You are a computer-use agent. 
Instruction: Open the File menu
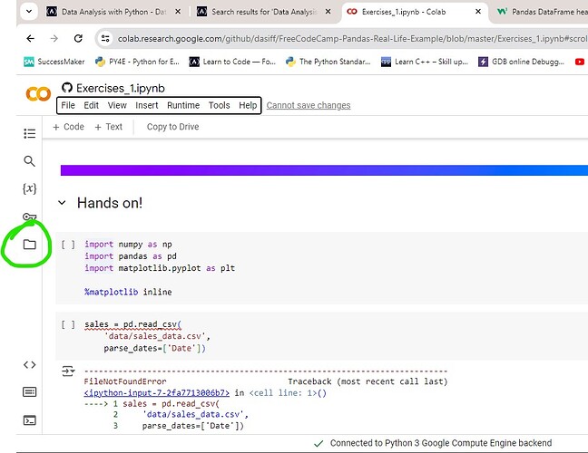(x=68, y=105)
